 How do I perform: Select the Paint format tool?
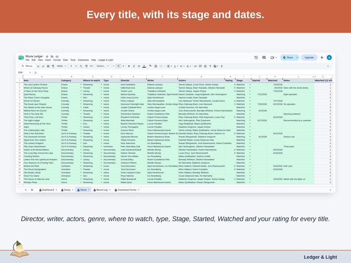tap(53, 66)
